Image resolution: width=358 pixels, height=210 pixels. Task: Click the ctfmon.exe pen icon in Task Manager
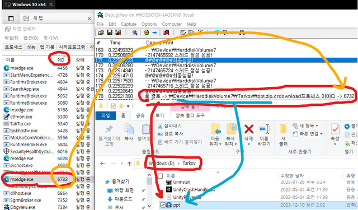(x=6, y=116)
